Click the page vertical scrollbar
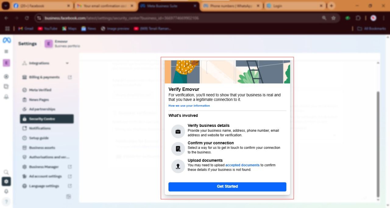390x208 pixels. (x=378, y=144)
